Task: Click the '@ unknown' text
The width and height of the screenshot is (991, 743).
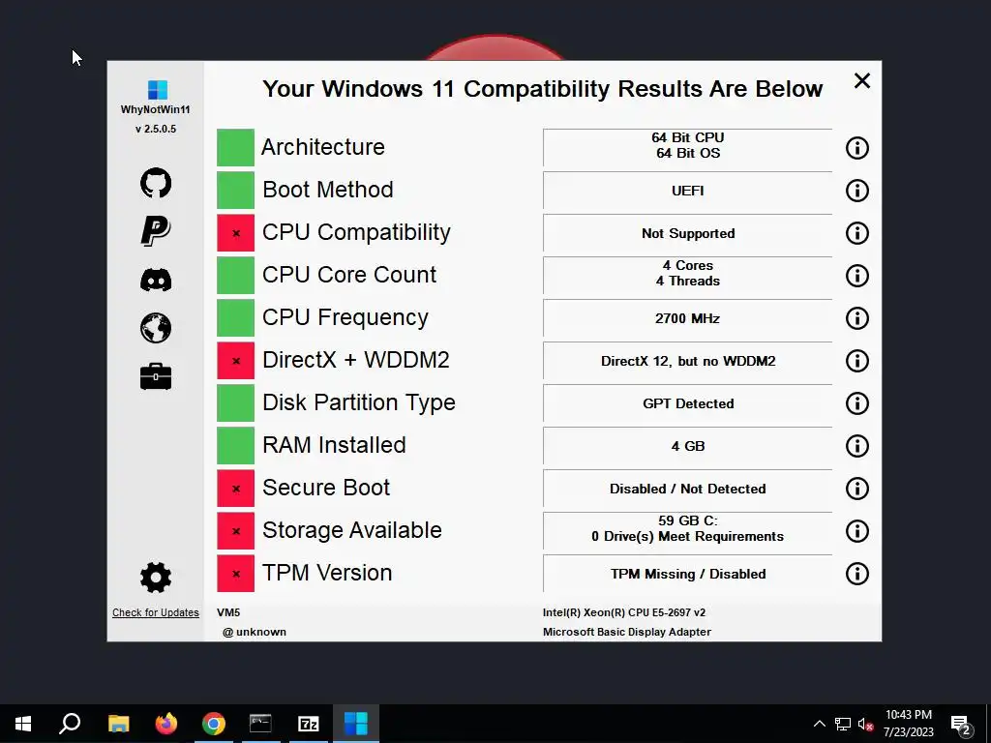Action: pyautogui.click(x=255, y=632)
